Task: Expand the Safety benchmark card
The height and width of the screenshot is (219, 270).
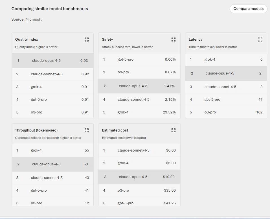Action: (x=174, y=40)
